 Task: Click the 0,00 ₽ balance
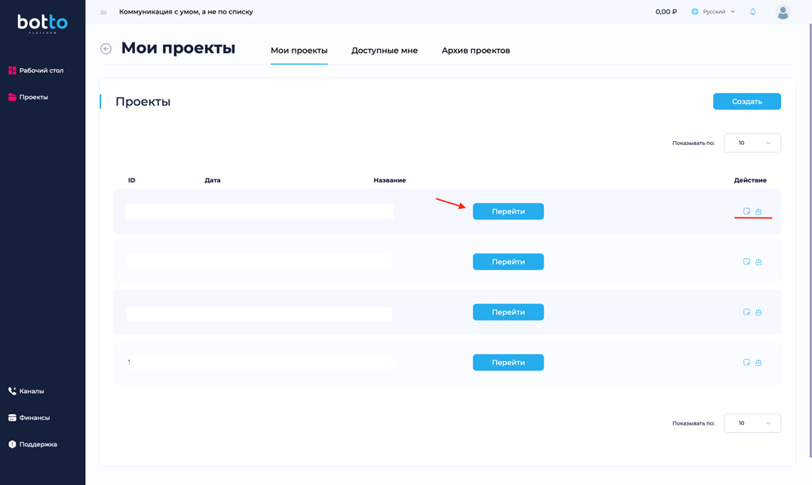(x=666, y=12)
